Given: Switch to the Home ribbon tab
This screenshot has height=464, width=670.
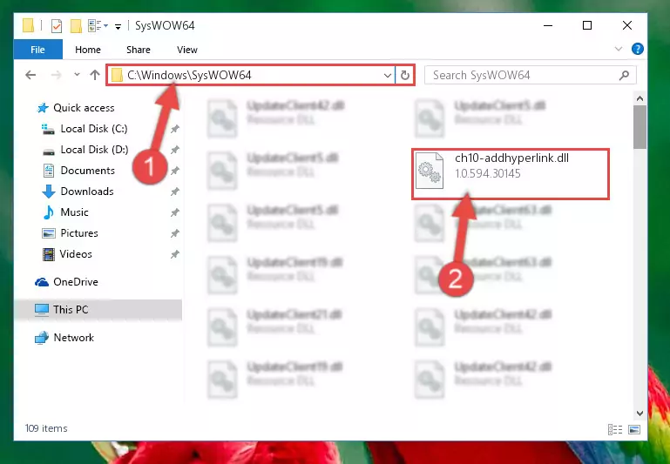Looking at the screenshot, I should click(88, 50).
